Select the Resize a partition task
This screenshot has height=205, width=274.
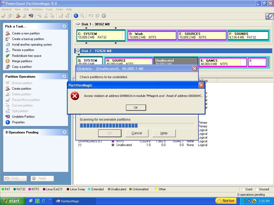[23, 50]
